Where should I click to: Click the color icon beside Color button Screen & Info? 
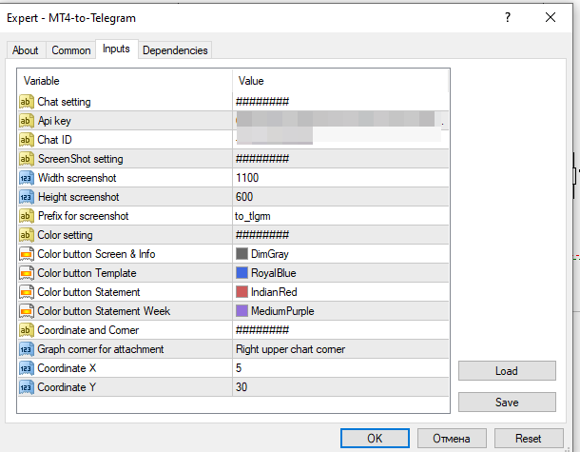pos(26,254)
